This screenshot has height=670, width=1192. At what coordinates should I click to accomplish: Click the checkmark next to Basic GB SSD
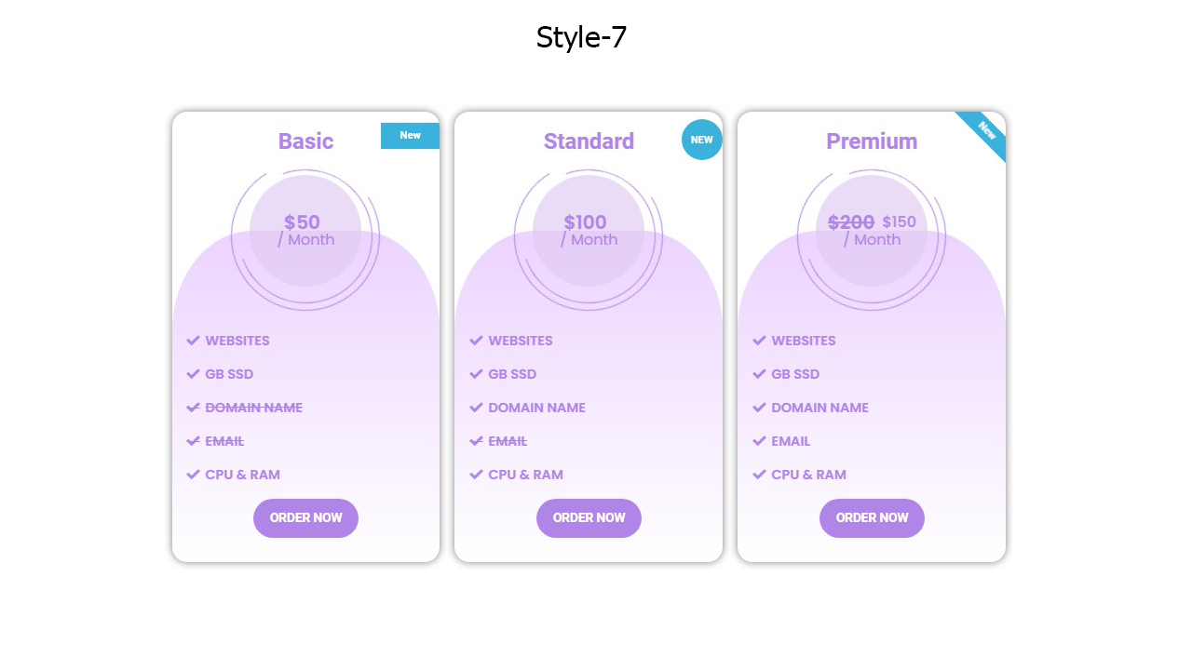[194, 374]
